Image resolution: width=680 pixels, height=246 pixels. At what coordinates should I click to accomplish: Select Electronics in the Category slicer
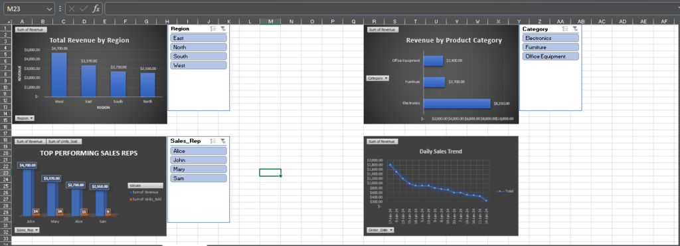[x=551, y=38]
